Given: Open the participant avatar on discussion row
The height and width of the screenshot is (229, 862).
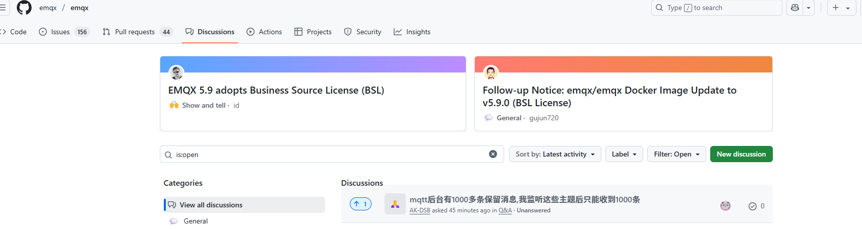Looking at the screenshot, I should point(725,205).
